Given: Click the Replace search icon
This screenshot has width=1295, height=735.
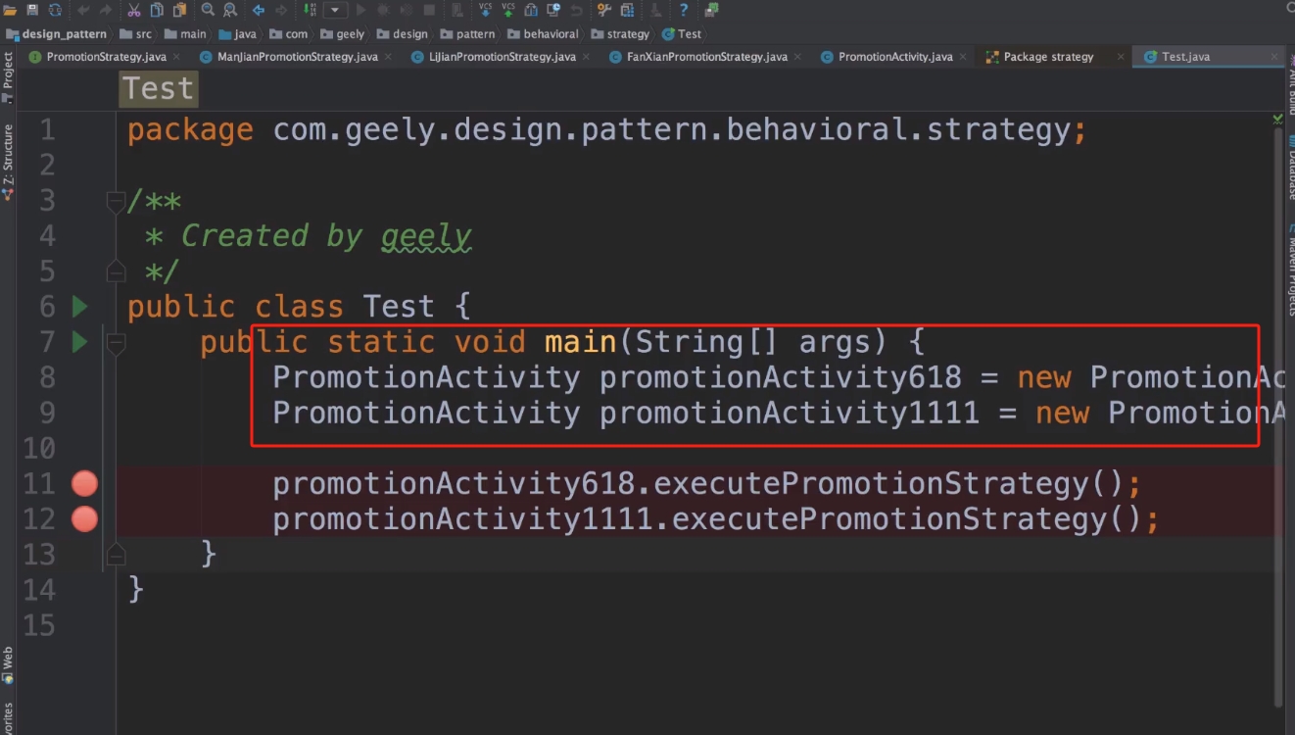Looking at the screenshot, I should (230, 10).
